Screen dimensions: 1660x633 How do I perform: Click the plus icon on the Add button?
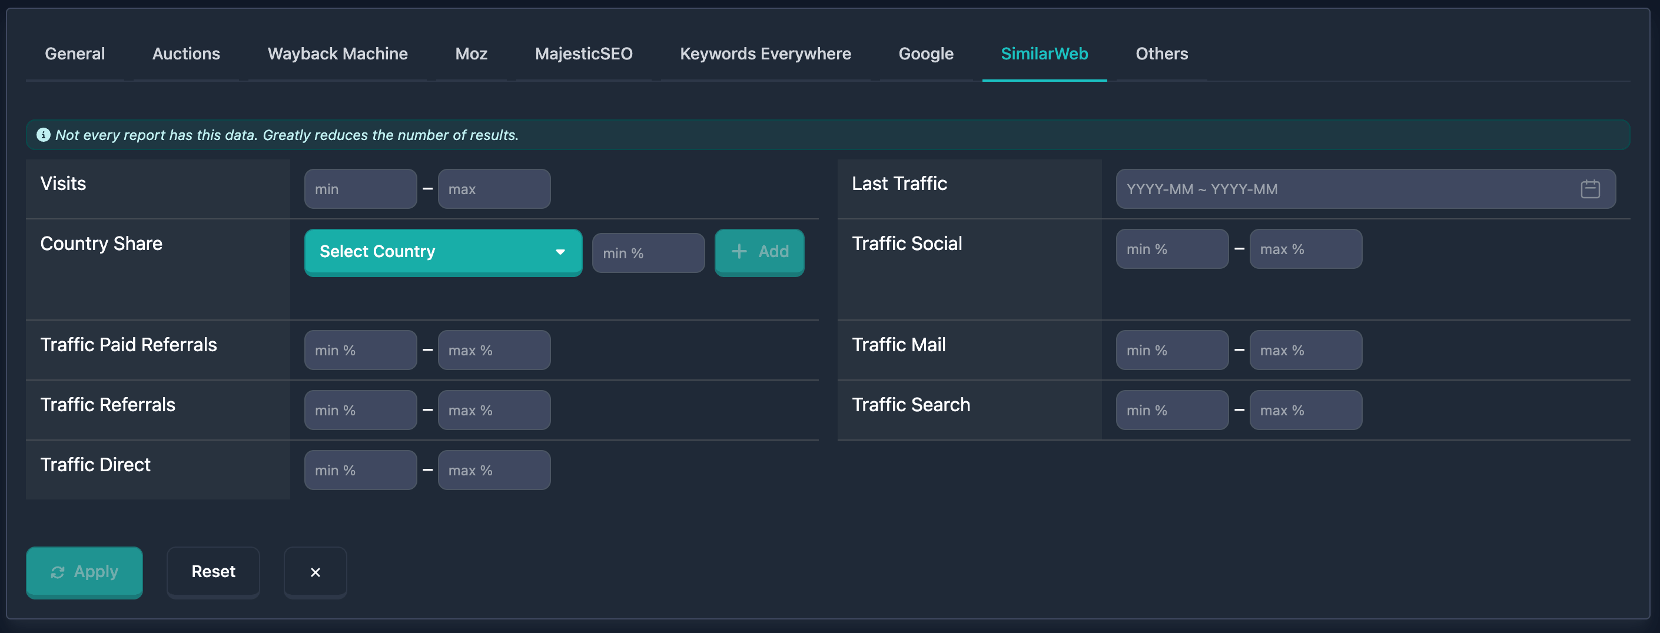[x=739, y=252]
